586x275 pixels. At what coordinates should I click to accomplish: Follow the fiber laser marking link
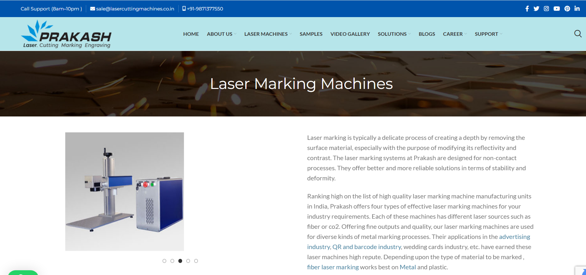pyautogui.click(x=333, y=267)
